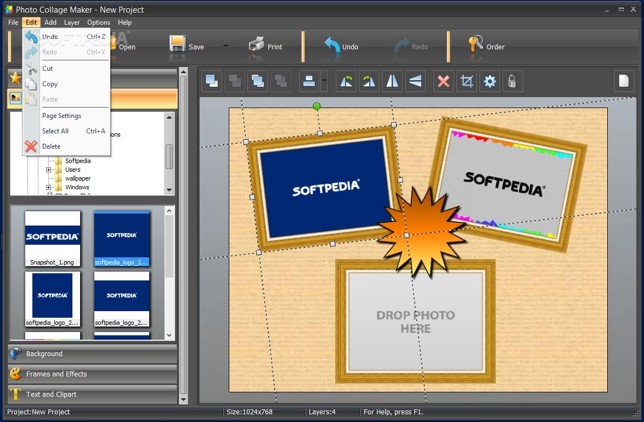Select the crop tool icon
This screenshot has width=644, height=422.
tap(467, 81)
